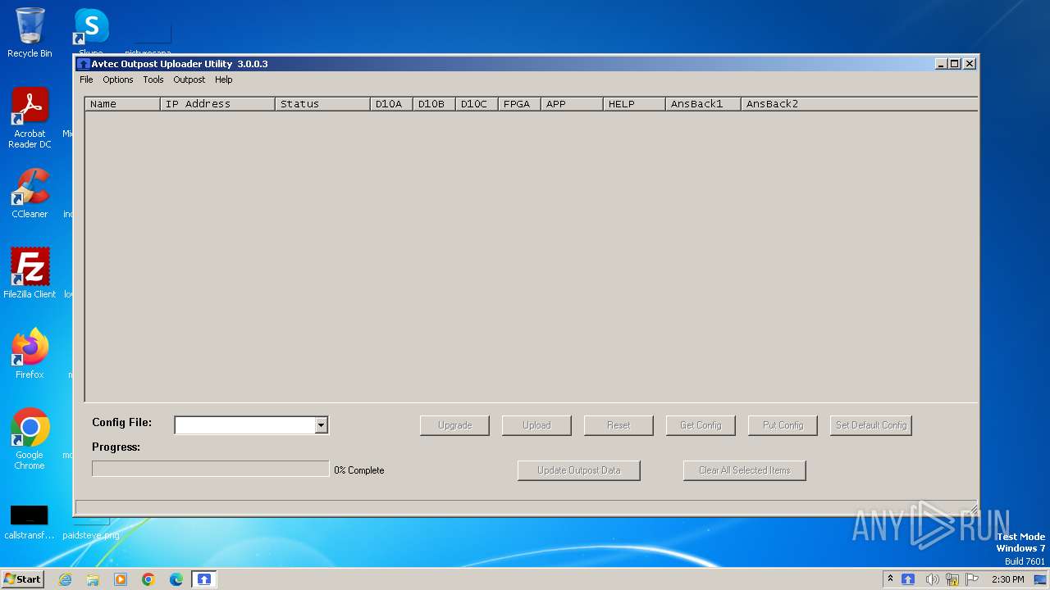The width and height of the screenshot is (1050, 590).
Task: Close the Avtec Outpost Uploader window
Action: tap(970, 64)
